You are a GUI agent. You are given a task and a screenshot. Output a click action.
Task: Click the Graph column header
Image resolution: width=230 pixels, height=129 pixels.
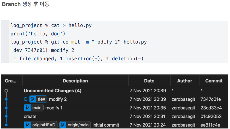click(11, 81)
